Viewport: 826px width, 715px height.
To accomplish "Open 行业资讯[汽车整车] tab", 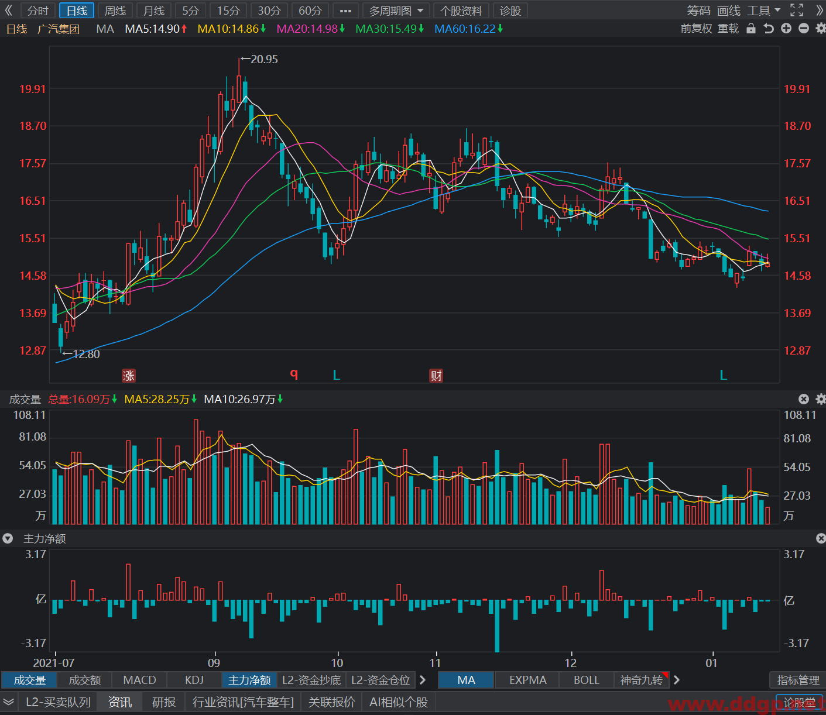I will pyautogui.click(x=243, y=702).
